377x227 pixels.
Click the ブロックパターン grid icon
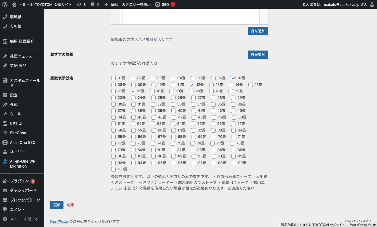[x=5, y=200]
